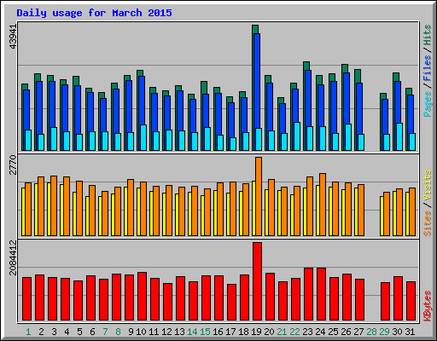Click day label 10 on the x-axis
The image size is (437, 341).
pos(141,332)
